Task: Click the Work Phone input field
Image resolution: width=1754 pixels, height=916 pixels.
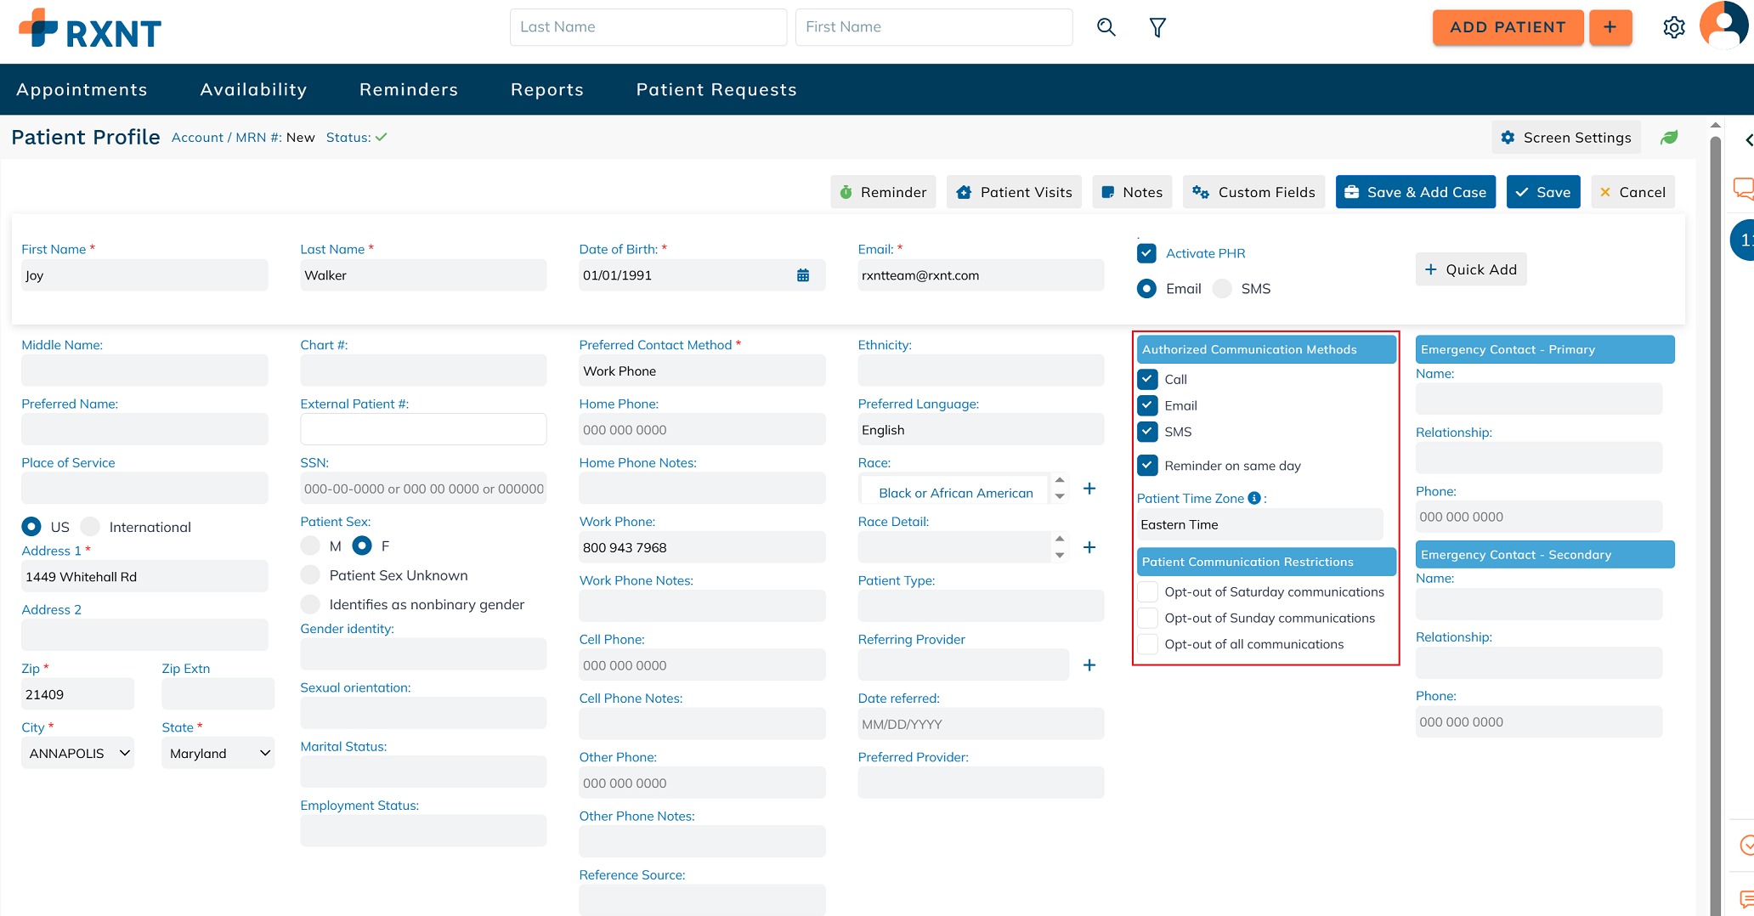Action: tap(702, 547)
